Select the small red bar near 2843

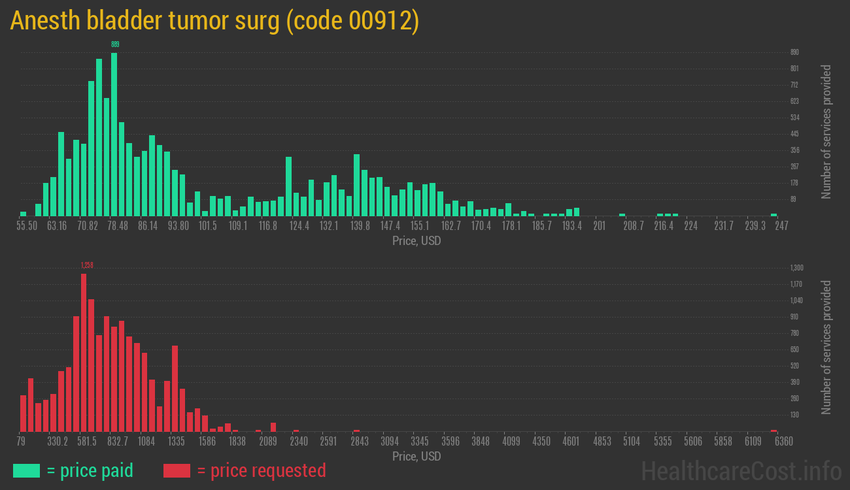[x=356, y=431]
